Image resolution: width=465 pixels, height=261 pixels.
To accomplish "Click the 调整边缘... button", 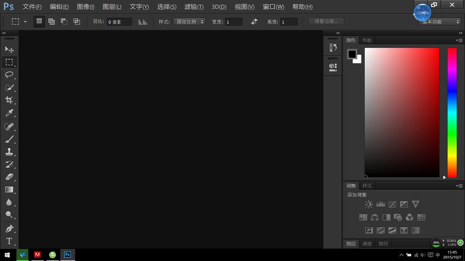I will (x=326, y=21).
